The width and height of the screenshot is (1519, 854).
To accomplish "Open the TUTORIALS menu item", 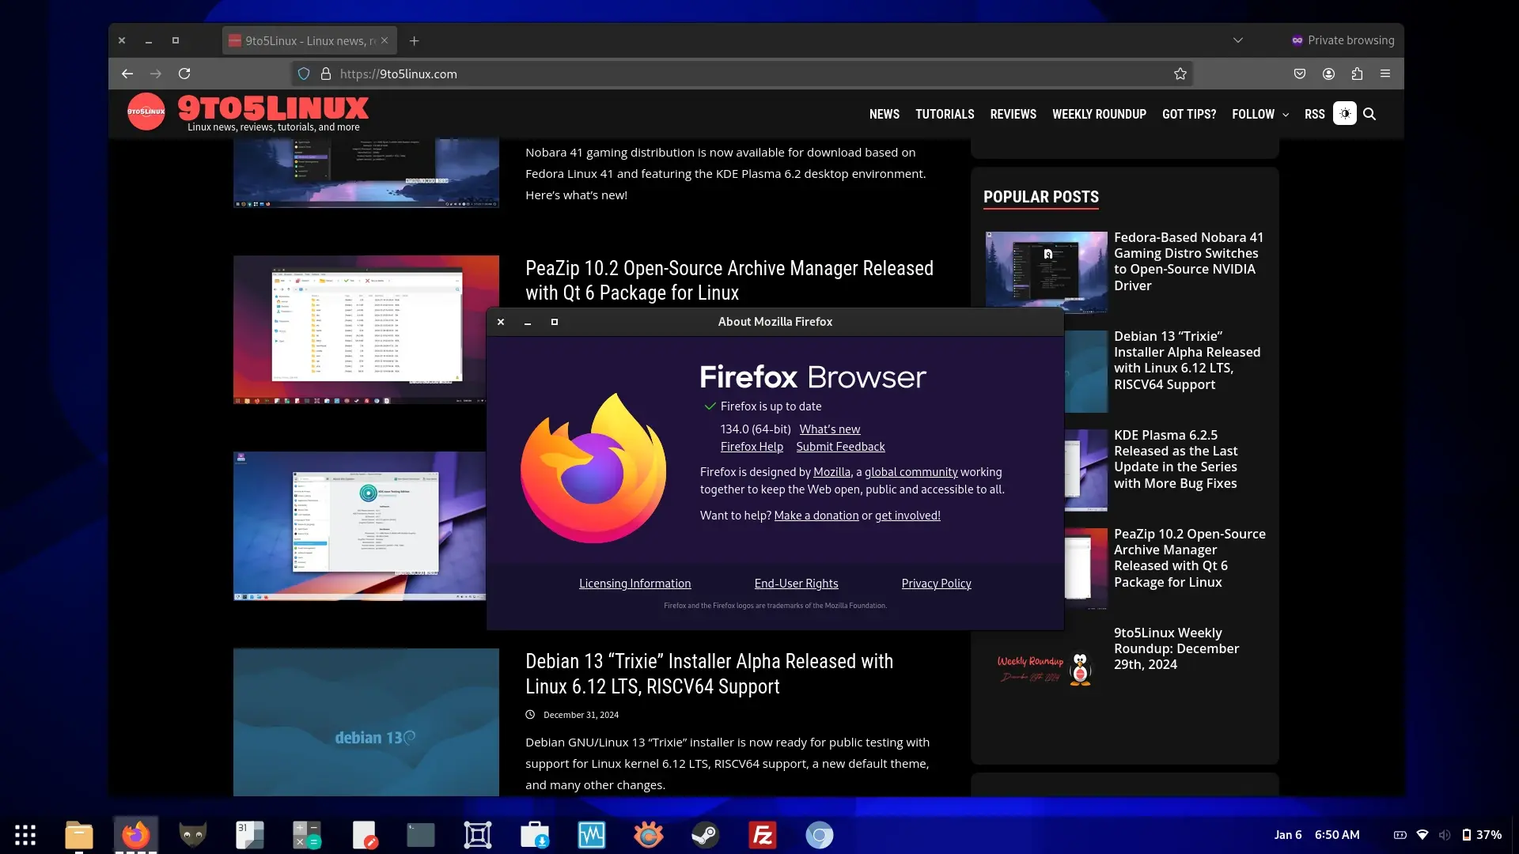I will [x=945, y=114].
